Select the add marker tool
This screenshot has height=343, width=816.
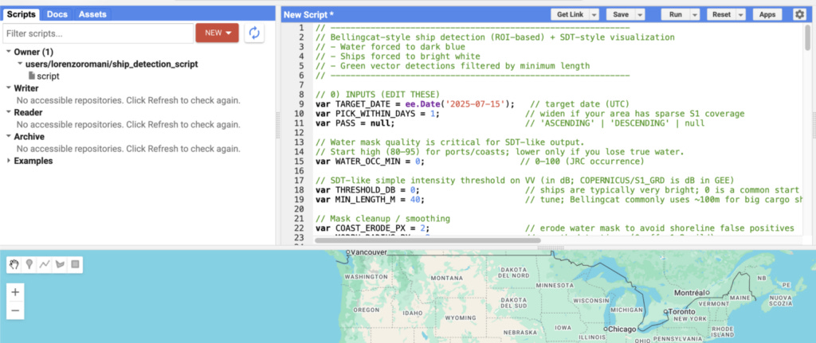(29, 265)
